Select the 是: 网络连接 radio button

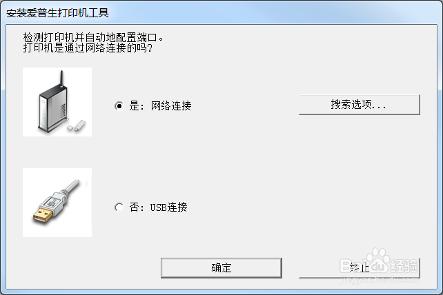(119, 106)
